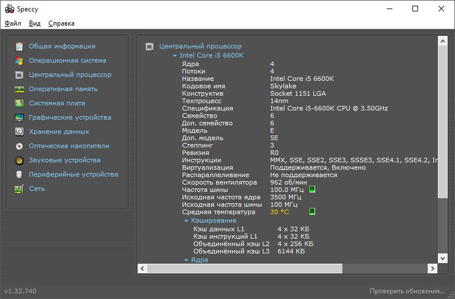Click the 14nm Техпроцесс value
Image resolution: width=455 pixels, height=299 pixels.
pyautogui.click(x=279, y=101)
